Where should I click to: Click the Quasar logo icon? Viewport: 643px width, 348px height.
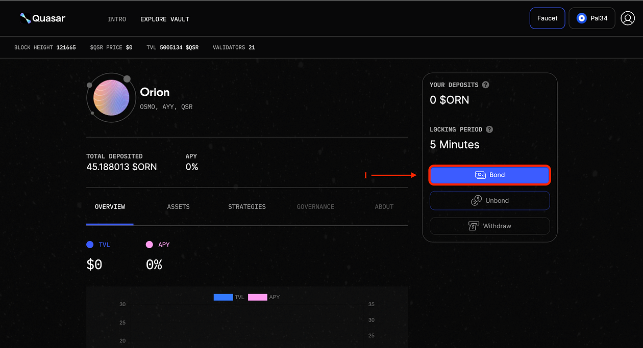(x=26, y=18)
